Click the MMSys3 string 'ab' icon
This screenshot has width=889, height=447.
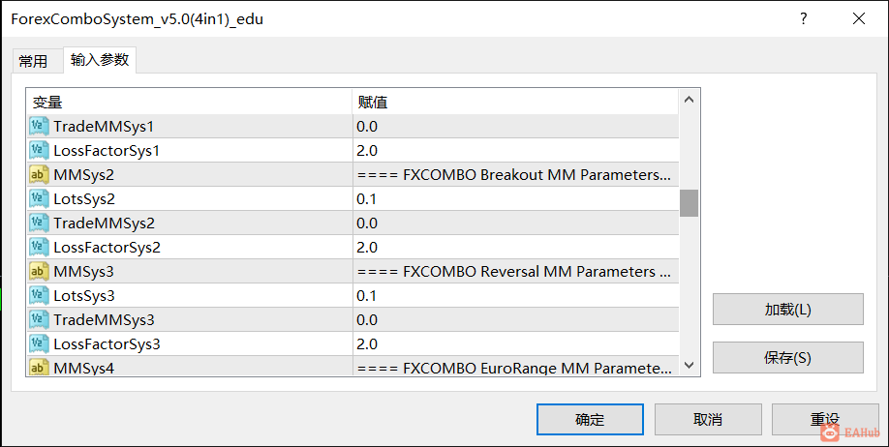point(39,271)
